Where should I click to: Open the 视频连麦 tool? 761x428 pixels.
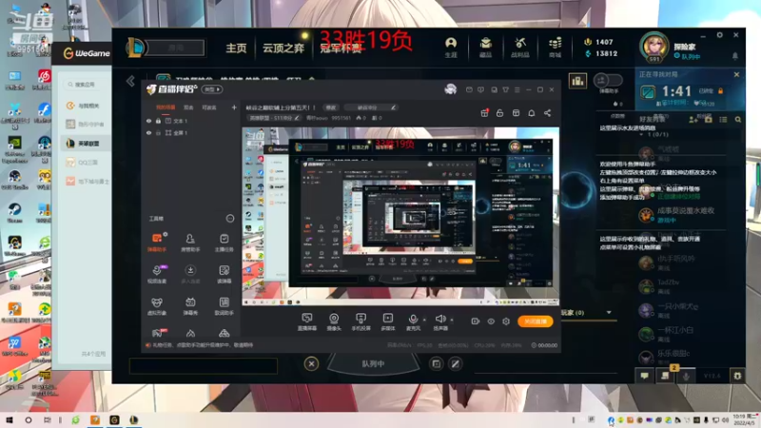point(157,274)
